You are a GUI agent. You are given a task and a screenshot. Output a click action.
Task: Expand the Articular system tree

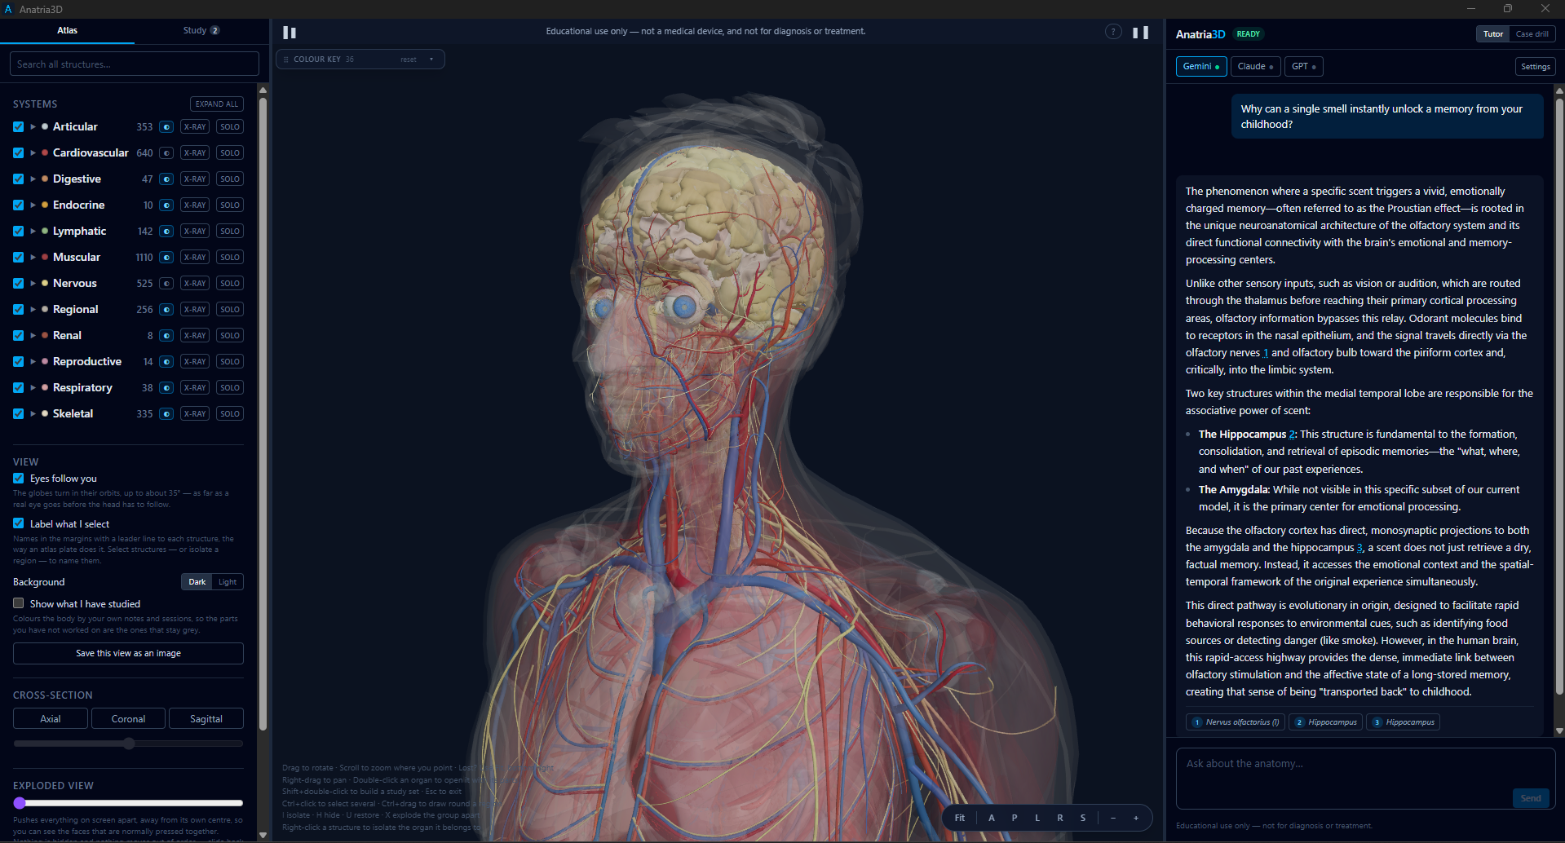33,127
